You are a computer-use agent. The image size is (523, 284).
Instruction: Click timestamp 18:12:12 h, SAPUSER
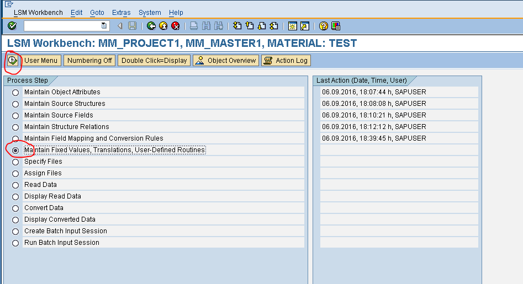tap(374, 127)
